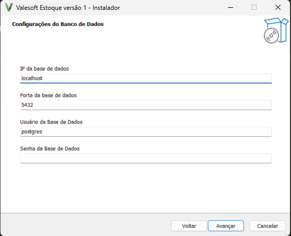This screenshot has width=291, height=236.
Task: Click the 'Usuário da Base de Dados' label
Action: tap(51, 122)
